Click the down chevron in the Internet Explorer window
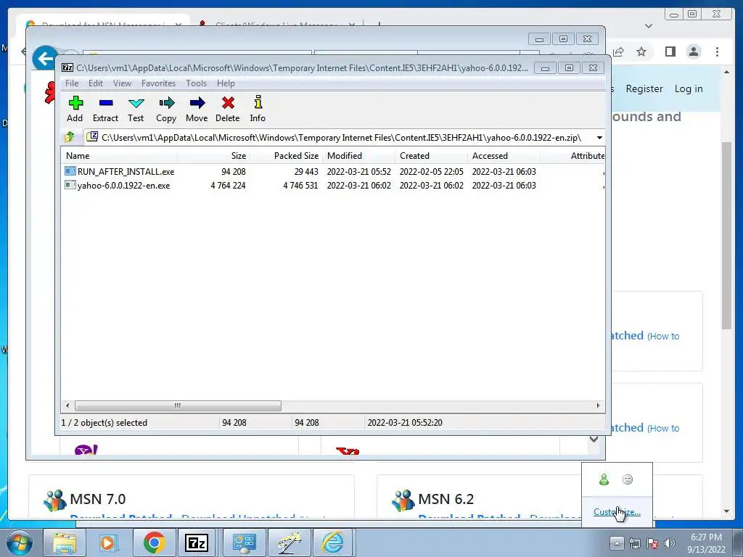 click(x=594, y=439)
